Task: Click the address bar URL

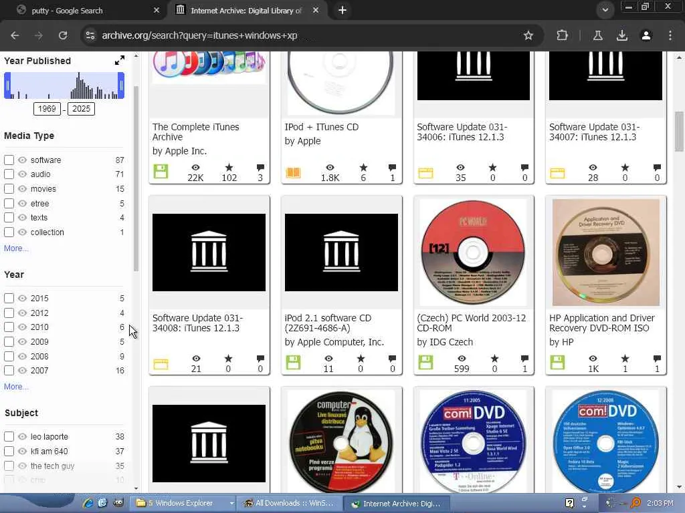Action: pos(199,35)
